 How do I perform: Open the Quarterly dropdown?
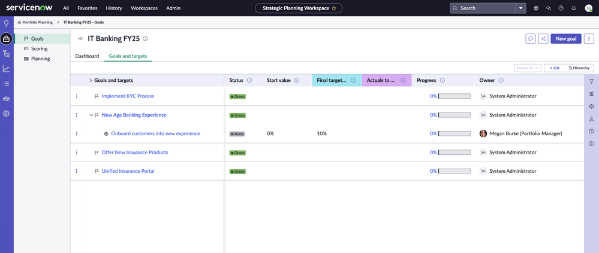click(527, 68)
